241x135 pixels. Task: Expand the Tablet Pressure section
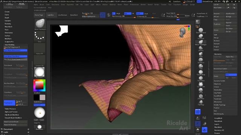click(10, 109)
